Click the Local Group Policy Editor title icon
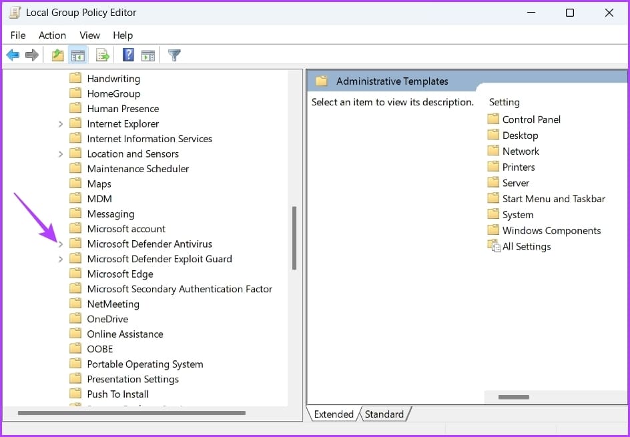Viewport: 630px width, 437px height. pos(15,13)
